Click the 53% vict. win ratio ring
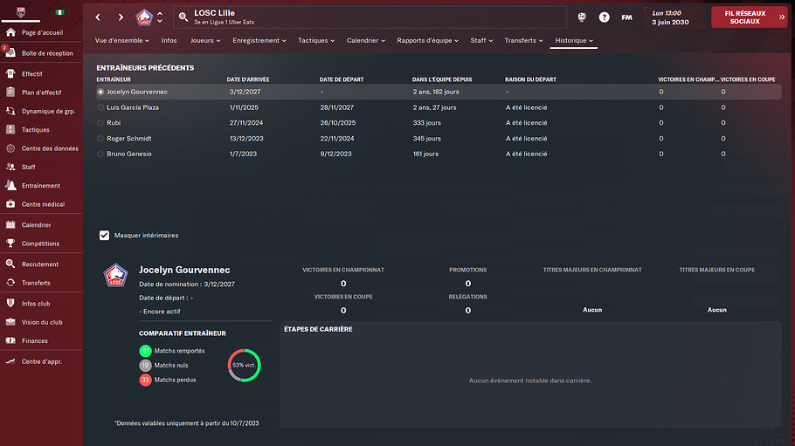The image size is (795, 446). (x=244, y=365)
